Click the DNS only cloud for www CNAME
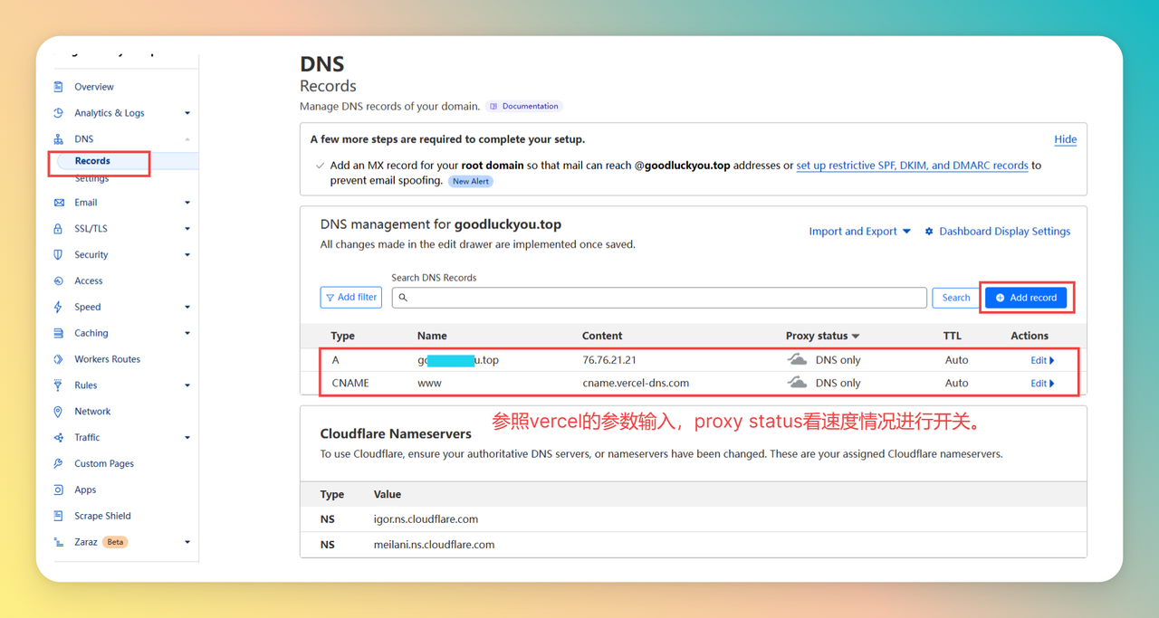The image size is (1159, 618). pyautogui.click(x=797, y=383)
